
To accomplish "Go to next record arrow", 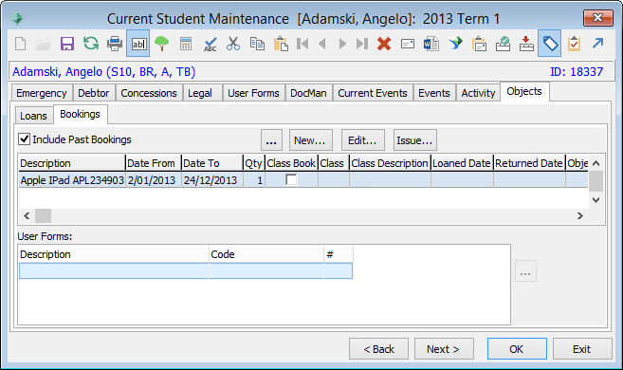I will tap(342, 44).
